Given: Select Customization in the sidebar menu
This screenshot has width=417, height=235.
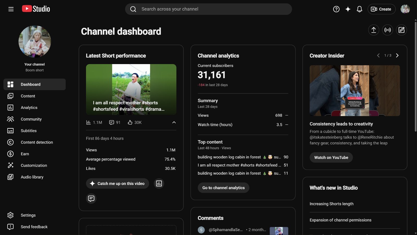Looking at the screenshot, I should (35, 165).
